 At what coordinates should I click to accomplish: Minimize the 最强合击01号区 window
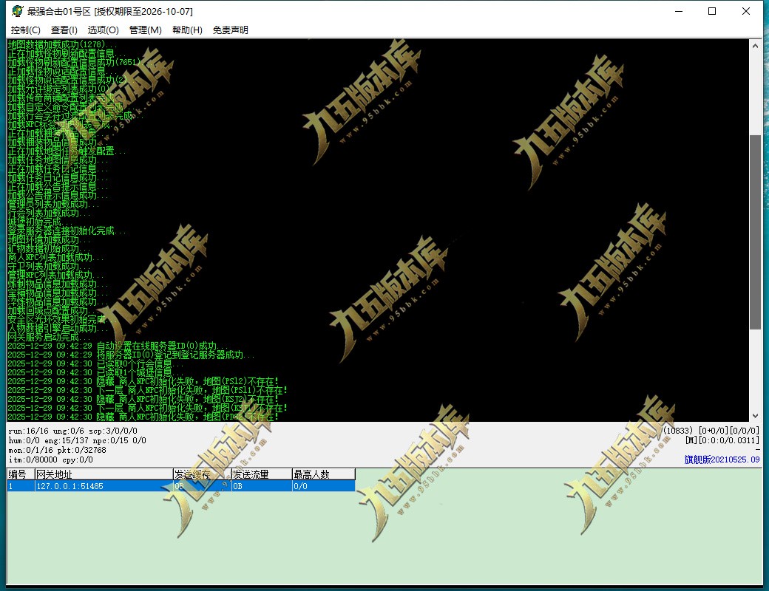coord(679,11)
